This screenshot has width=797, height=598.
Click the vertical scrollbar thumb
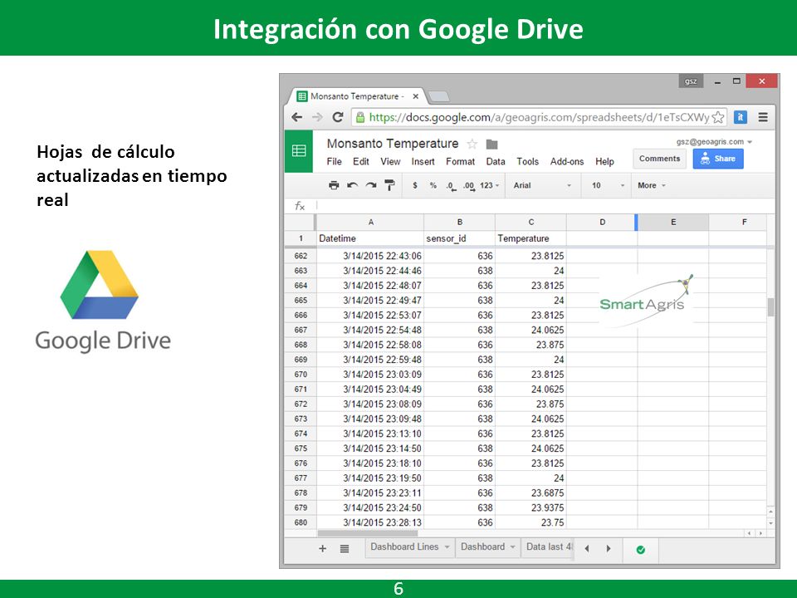pos(770,307)
